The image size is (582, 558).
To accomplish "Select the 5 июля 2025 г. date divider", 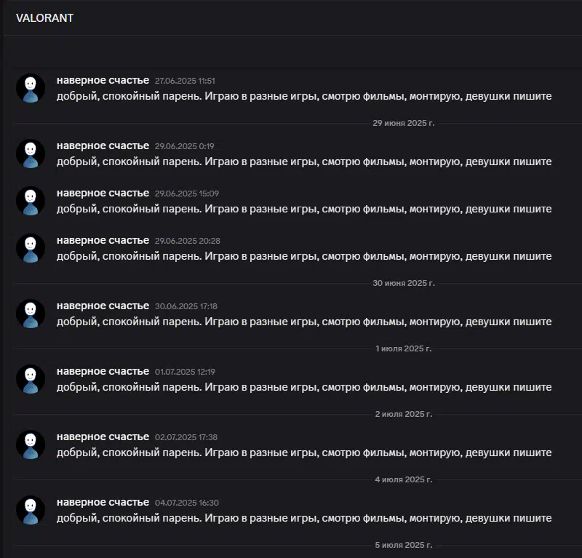I will click(404, 545).
